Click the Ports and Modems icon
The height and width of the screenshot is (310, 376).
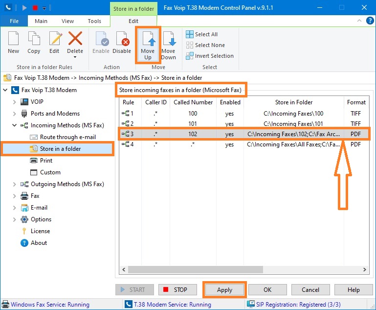(24, 114)
